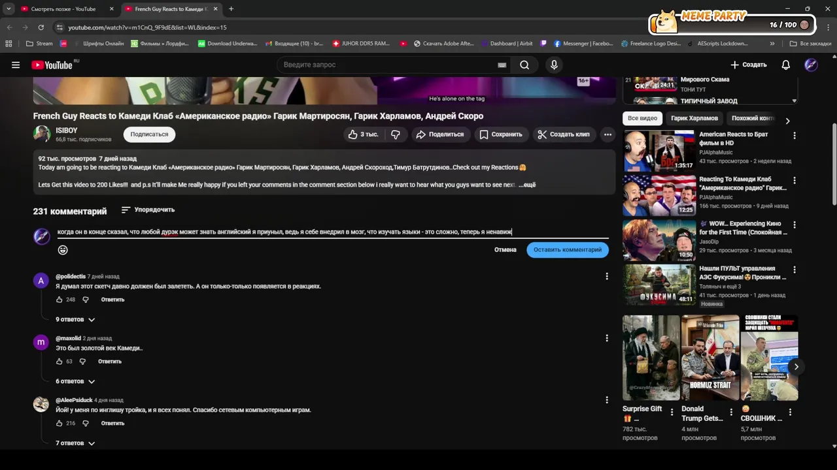Dislike the video with thumbs down
The height and width of the screenshot is (470, 837).
point(396,134)
